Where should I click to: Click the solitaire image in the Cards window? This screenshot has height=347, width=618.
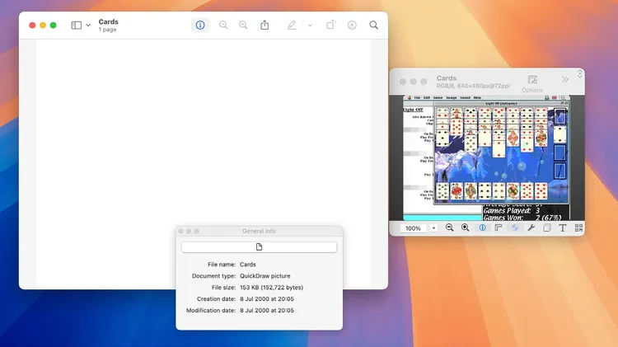click(x=486, y=157)
